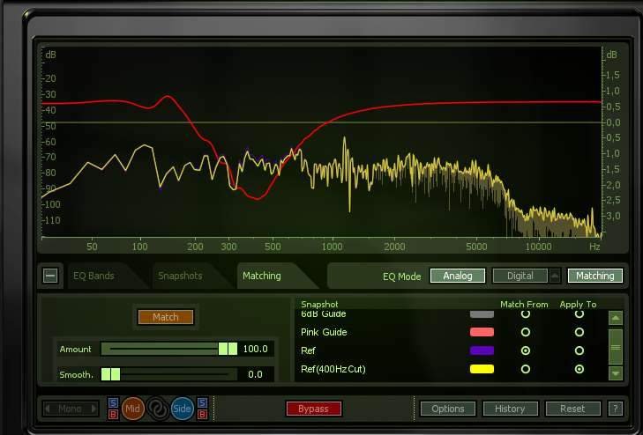Open help with the question mark button
This screenshot has height=435, width=643.
tap(616, 409)
